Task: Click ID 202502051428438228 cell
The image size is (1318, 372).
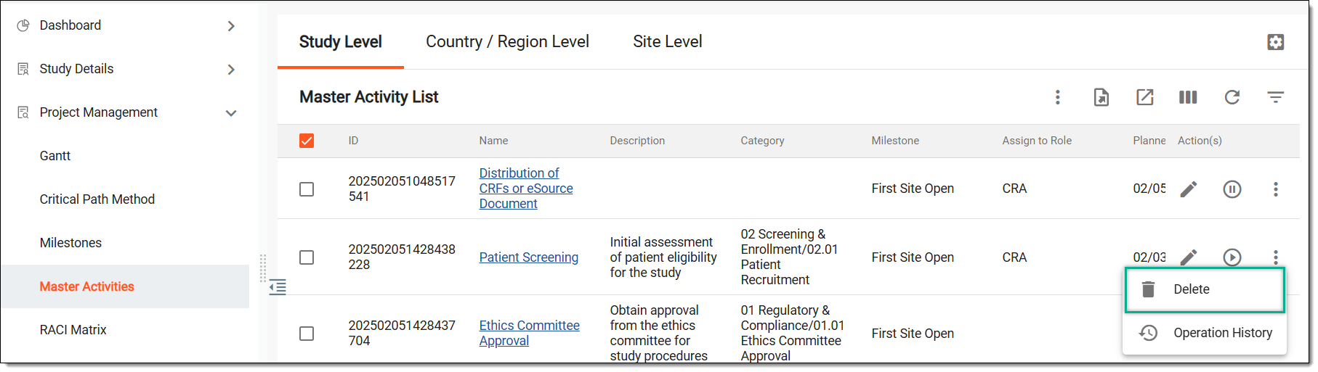Action: click(x=402, y=257)
